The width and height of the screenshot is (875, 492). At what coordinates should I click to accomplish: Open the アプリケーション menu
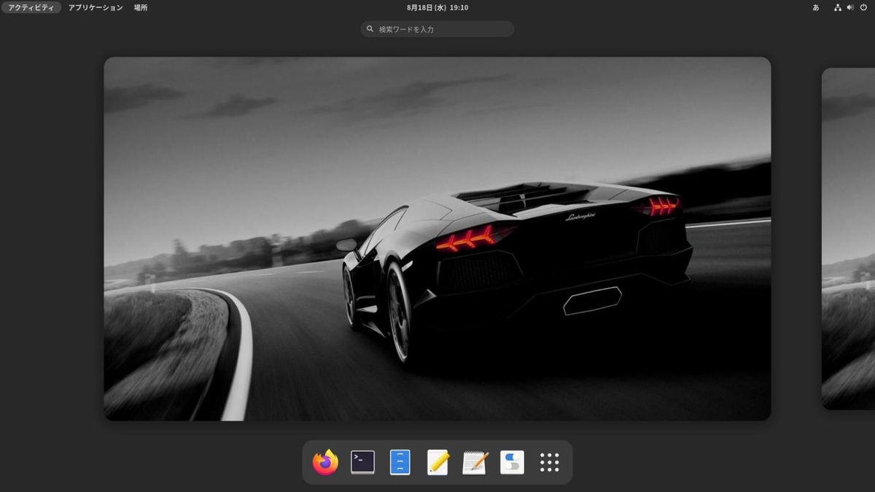tap(96, 7)
